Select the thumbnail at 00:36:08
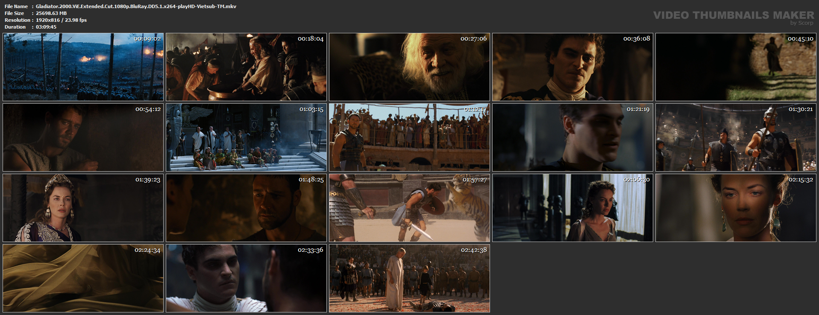 pos(572,67)
